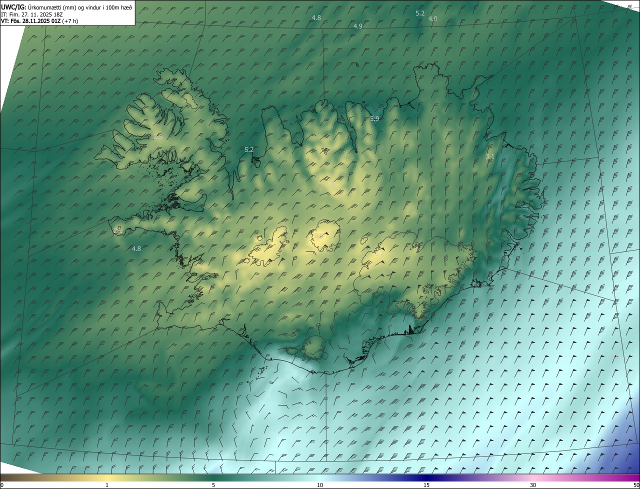
Task: Click the legend tick label 10
Action: pyautogui.click(x=320, y=485)
